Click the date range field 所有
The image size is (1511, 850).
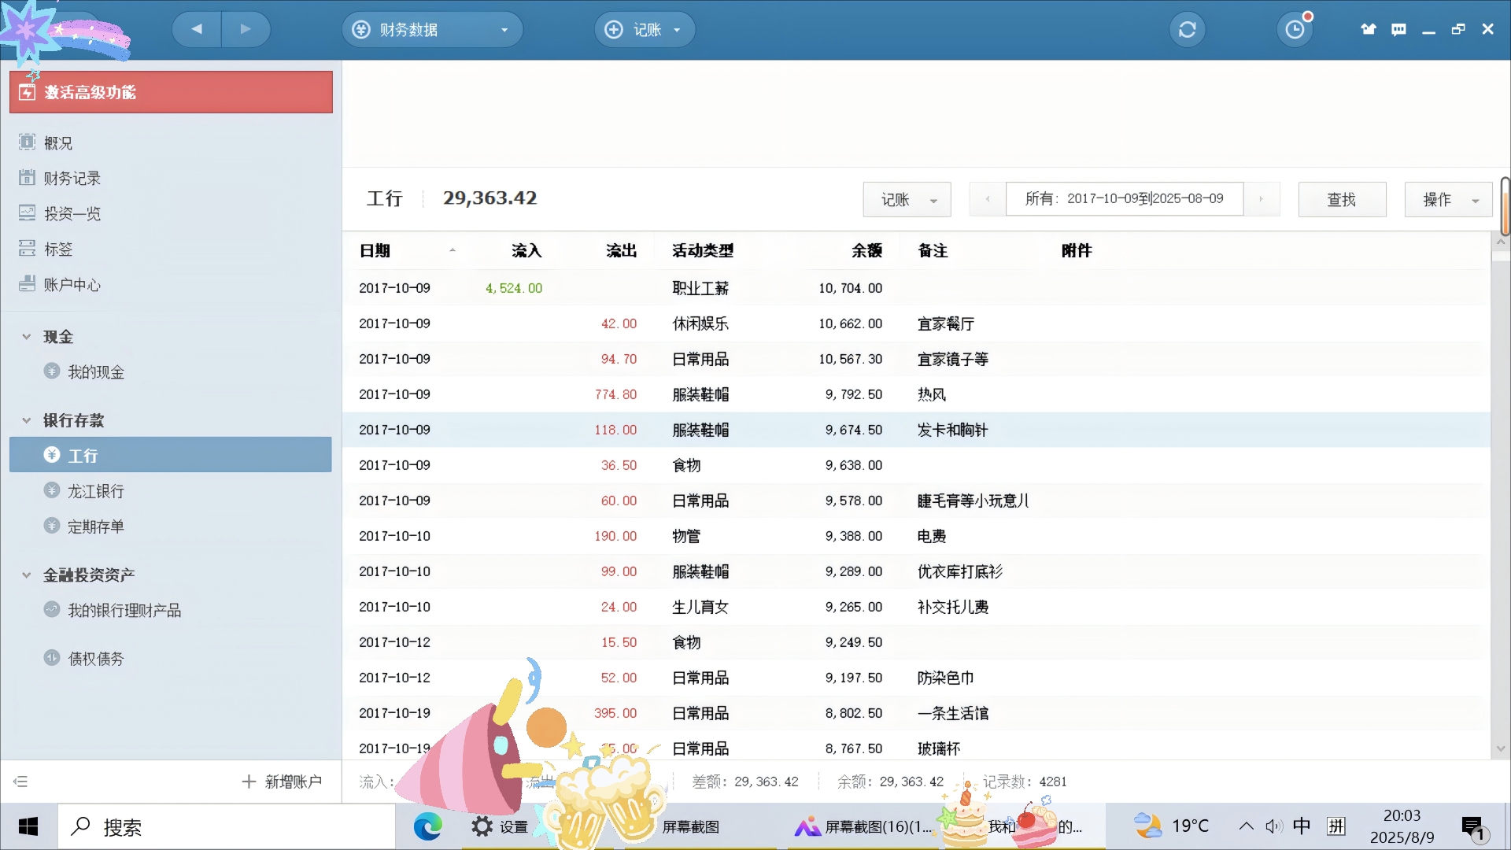[x=1124, y=199]
